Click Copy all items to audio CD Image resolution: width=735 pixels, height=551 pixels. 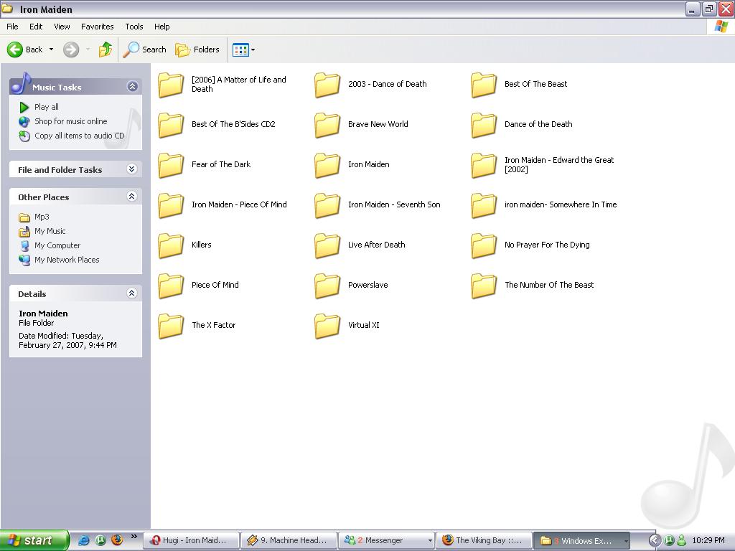coord(80,136)
